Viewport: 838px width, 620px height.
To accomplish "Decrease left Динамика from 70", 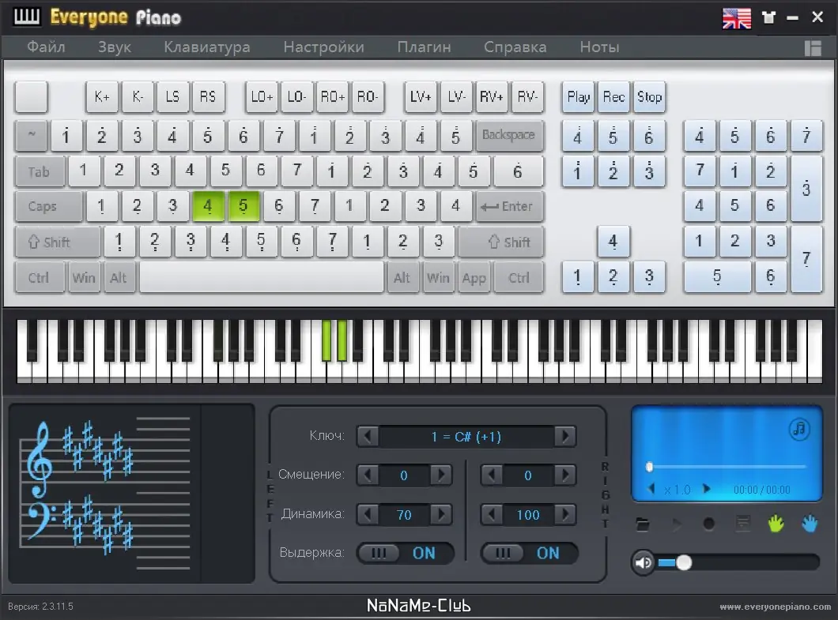I will coord(368,515).
